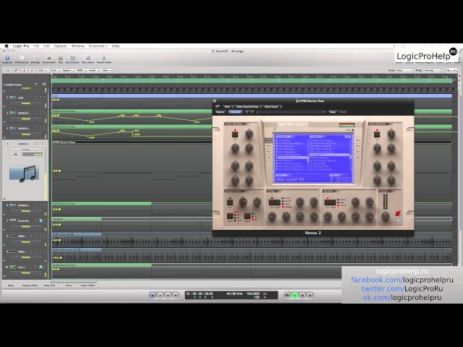
Task: Expand the Global Tracks disclosure triangle
Action: coord(4,85)
